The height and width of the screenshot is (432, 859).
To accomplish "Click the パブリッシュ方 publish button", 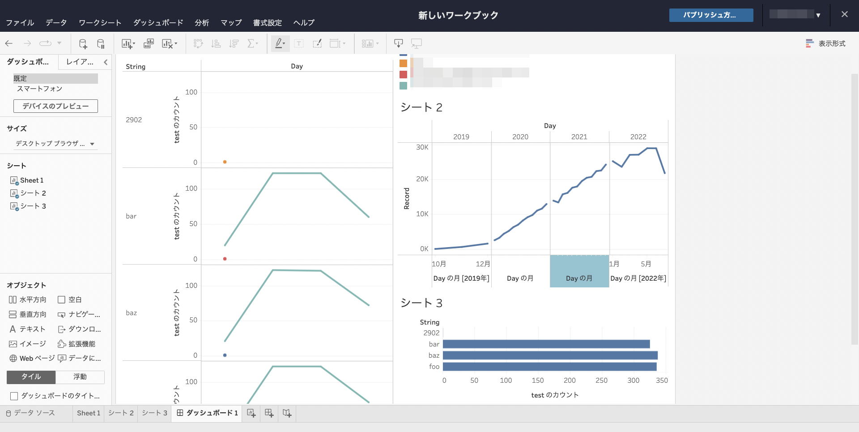I will point(711,15).
